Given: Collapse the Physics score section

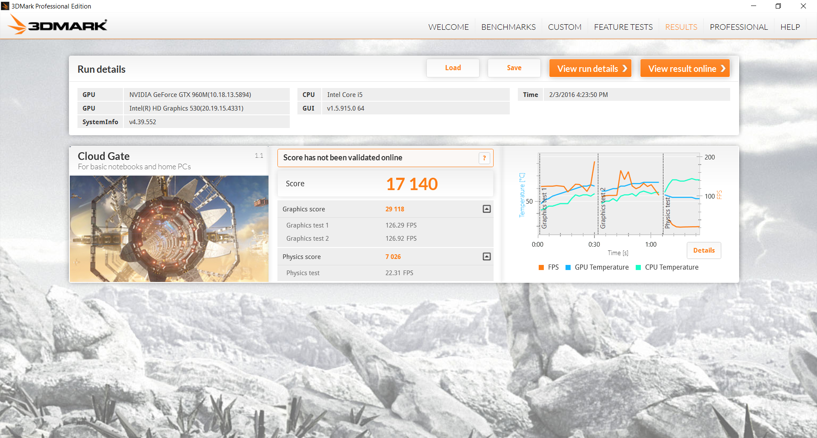Looking at the screenshot, I should (487, 256).
